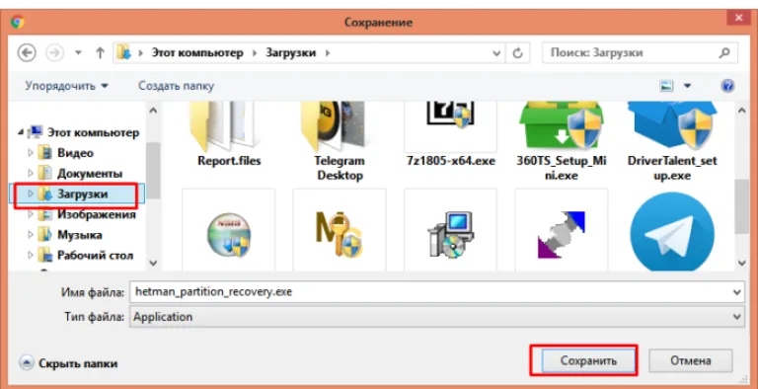
Task: Click the '7z1805-x64.exe' file name
Action: [x=450, y=161]
